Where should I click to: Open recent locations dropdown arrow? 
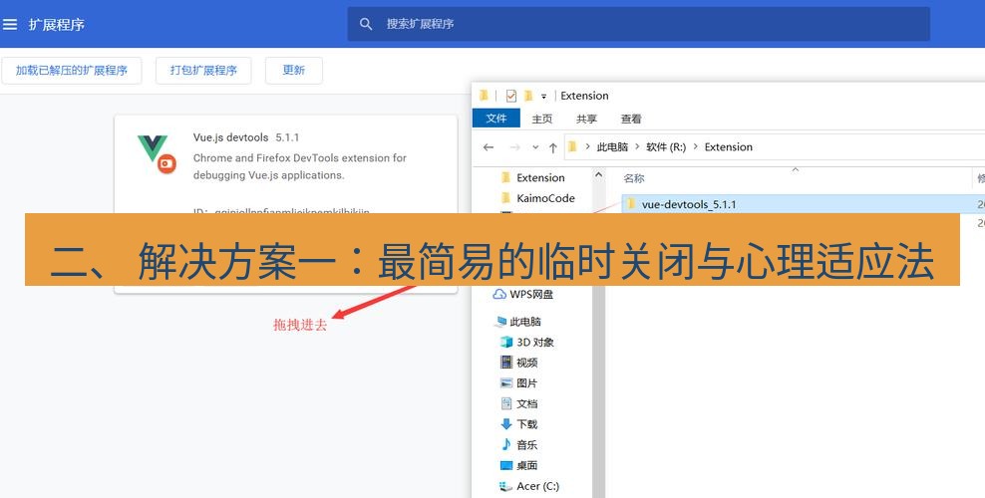[535, 147]
